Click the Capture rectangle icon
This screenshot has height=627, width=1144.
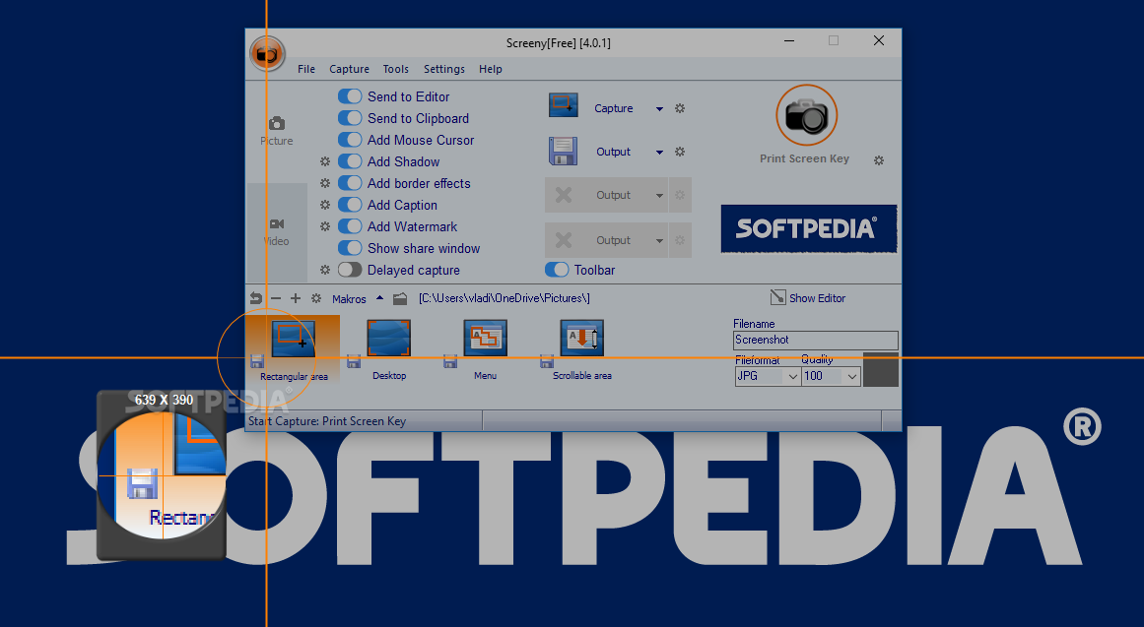coord(564,105)
